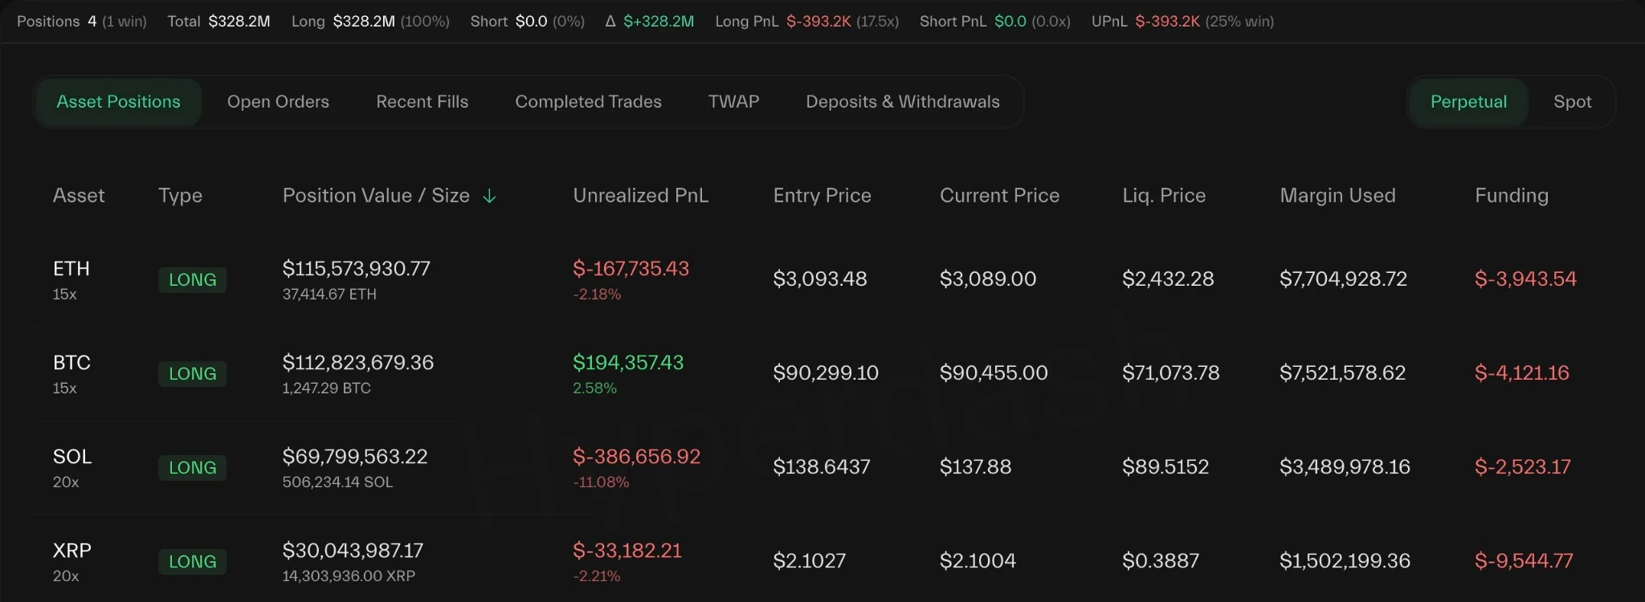Sort by Margin Used column
The height and width of the screenshot is (602, 1645).
1337,195
